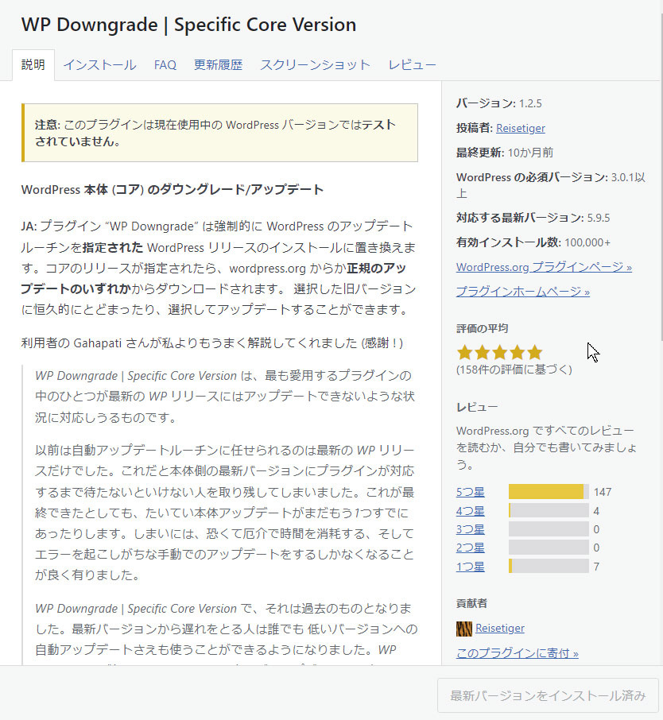
Task: Click the 評価の平均 heading
Action: click(x=482, y=328)
